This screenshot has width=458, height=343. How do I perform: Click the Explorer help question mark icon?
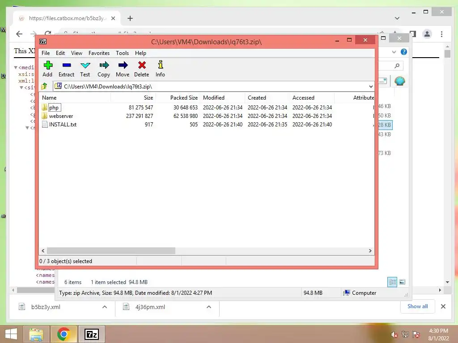(x=404, y=52)
